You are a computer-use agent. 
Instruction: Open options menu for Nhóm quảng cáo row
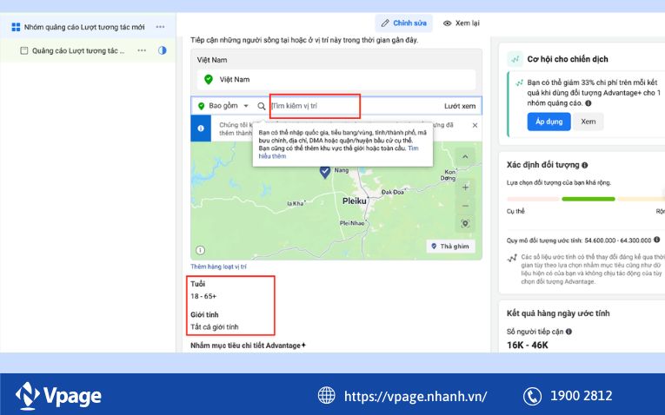pyautogui.click(x=160, y=27)
